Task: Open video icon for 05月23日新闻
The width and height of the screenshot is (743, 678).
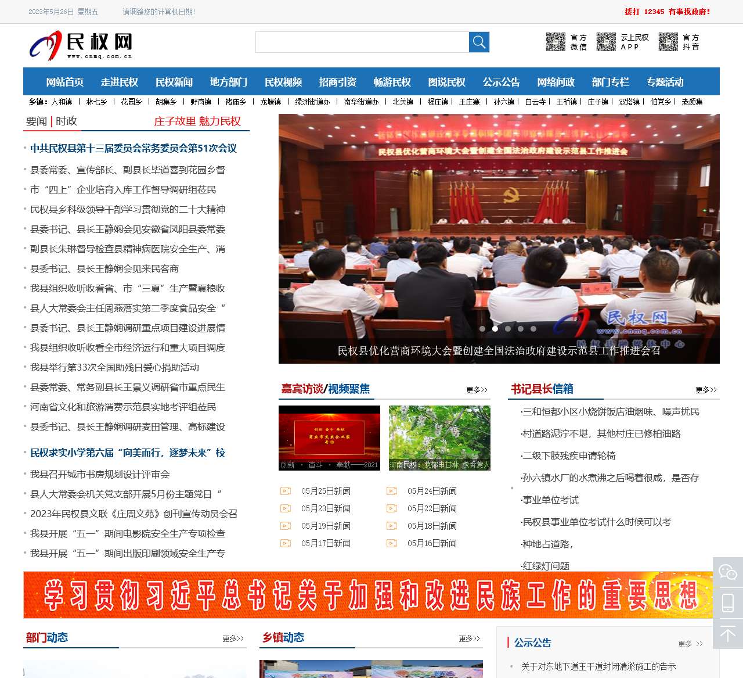Action: (286, 508)
